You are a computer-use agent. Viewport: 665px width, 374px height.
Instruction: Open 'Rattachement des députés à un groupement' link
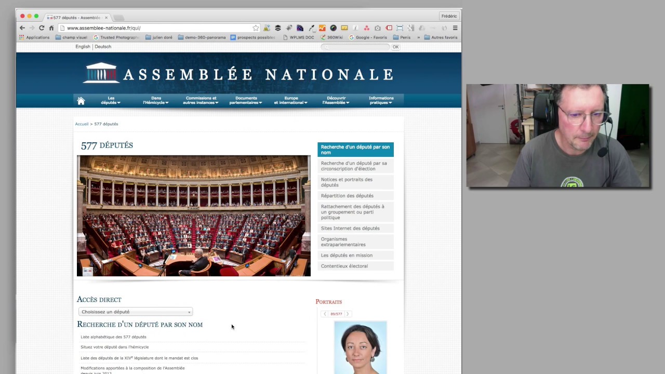coord(355,212)
